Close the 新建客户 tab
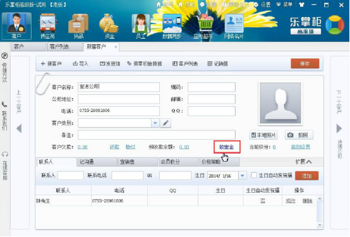Image resolution: width=350 pixels, height=237 pixels. click(x=116, y=47)
